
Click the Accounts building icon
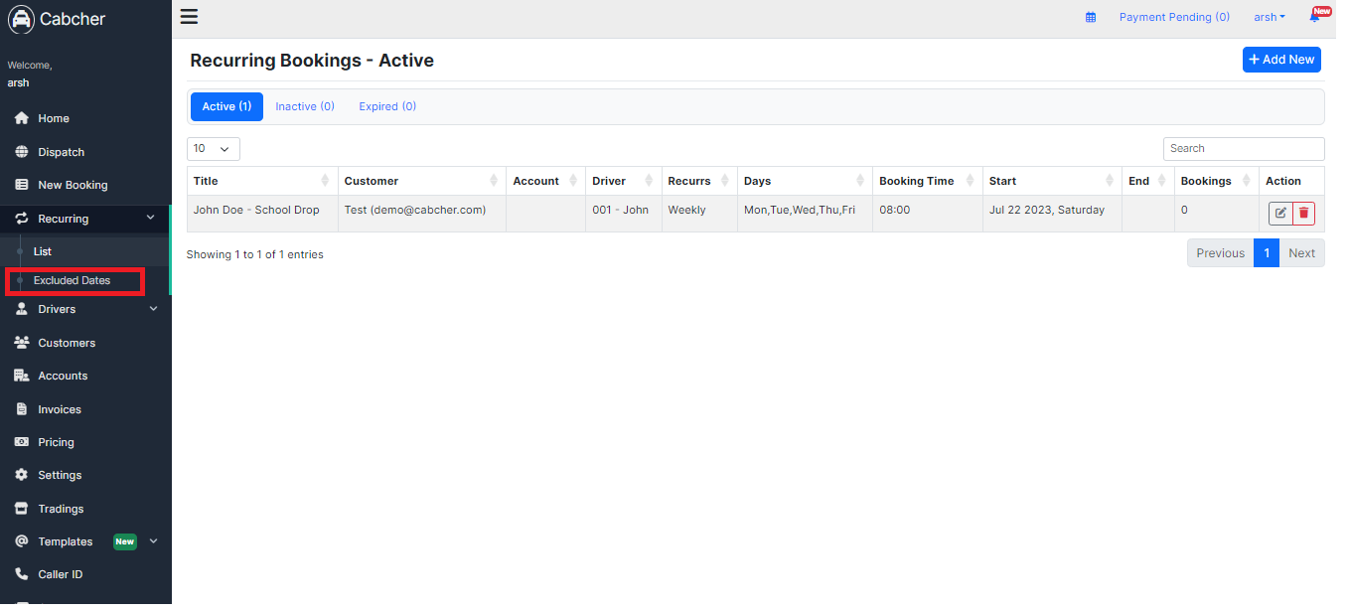coord(21,376)
